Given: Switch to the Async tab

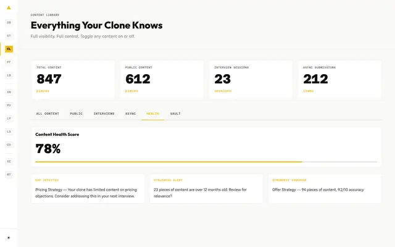Looking at the screenshot, I should [130, 114].
